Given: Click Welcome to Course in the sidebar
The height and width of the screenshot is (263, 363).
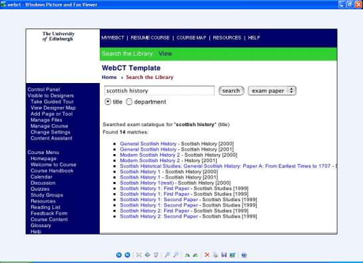Looking at the screenshot, I should tap(53, 165).
